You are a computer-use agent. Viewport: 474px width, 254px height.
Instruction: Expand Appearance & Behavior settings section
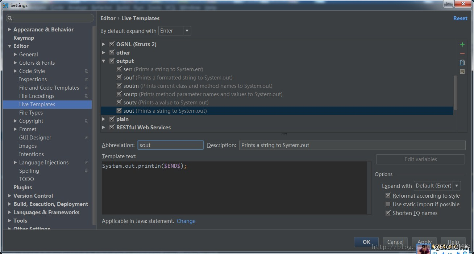pyautogui.click(x=9, y=30)
